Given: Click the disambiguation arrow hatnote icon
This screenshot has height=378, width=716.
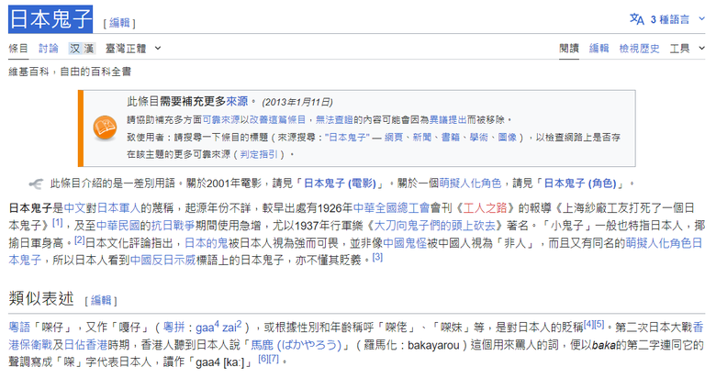Looking at the screenshot, I should click(36, 183).
